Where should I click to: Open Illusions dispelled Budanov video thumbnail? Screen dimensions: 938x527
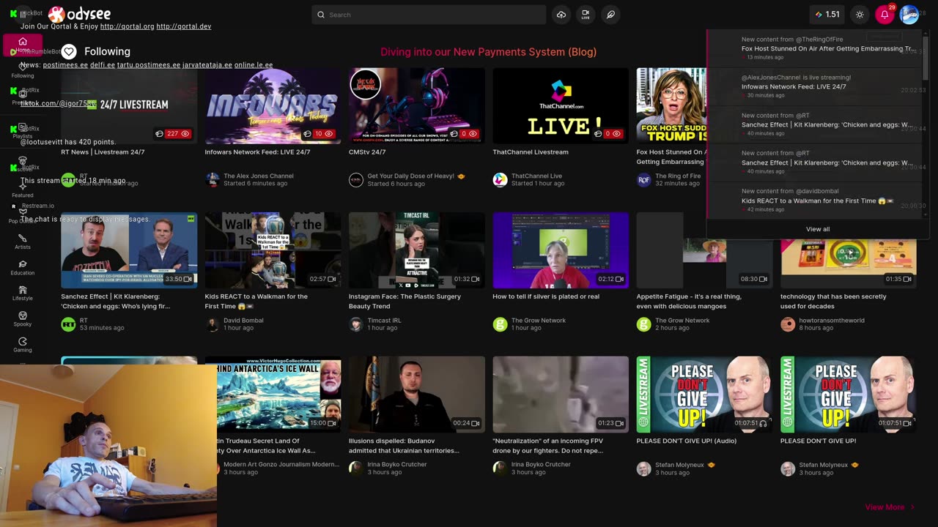416,395
